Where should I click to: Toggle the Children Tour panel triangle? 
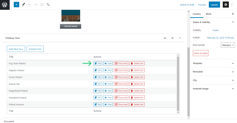180,38
